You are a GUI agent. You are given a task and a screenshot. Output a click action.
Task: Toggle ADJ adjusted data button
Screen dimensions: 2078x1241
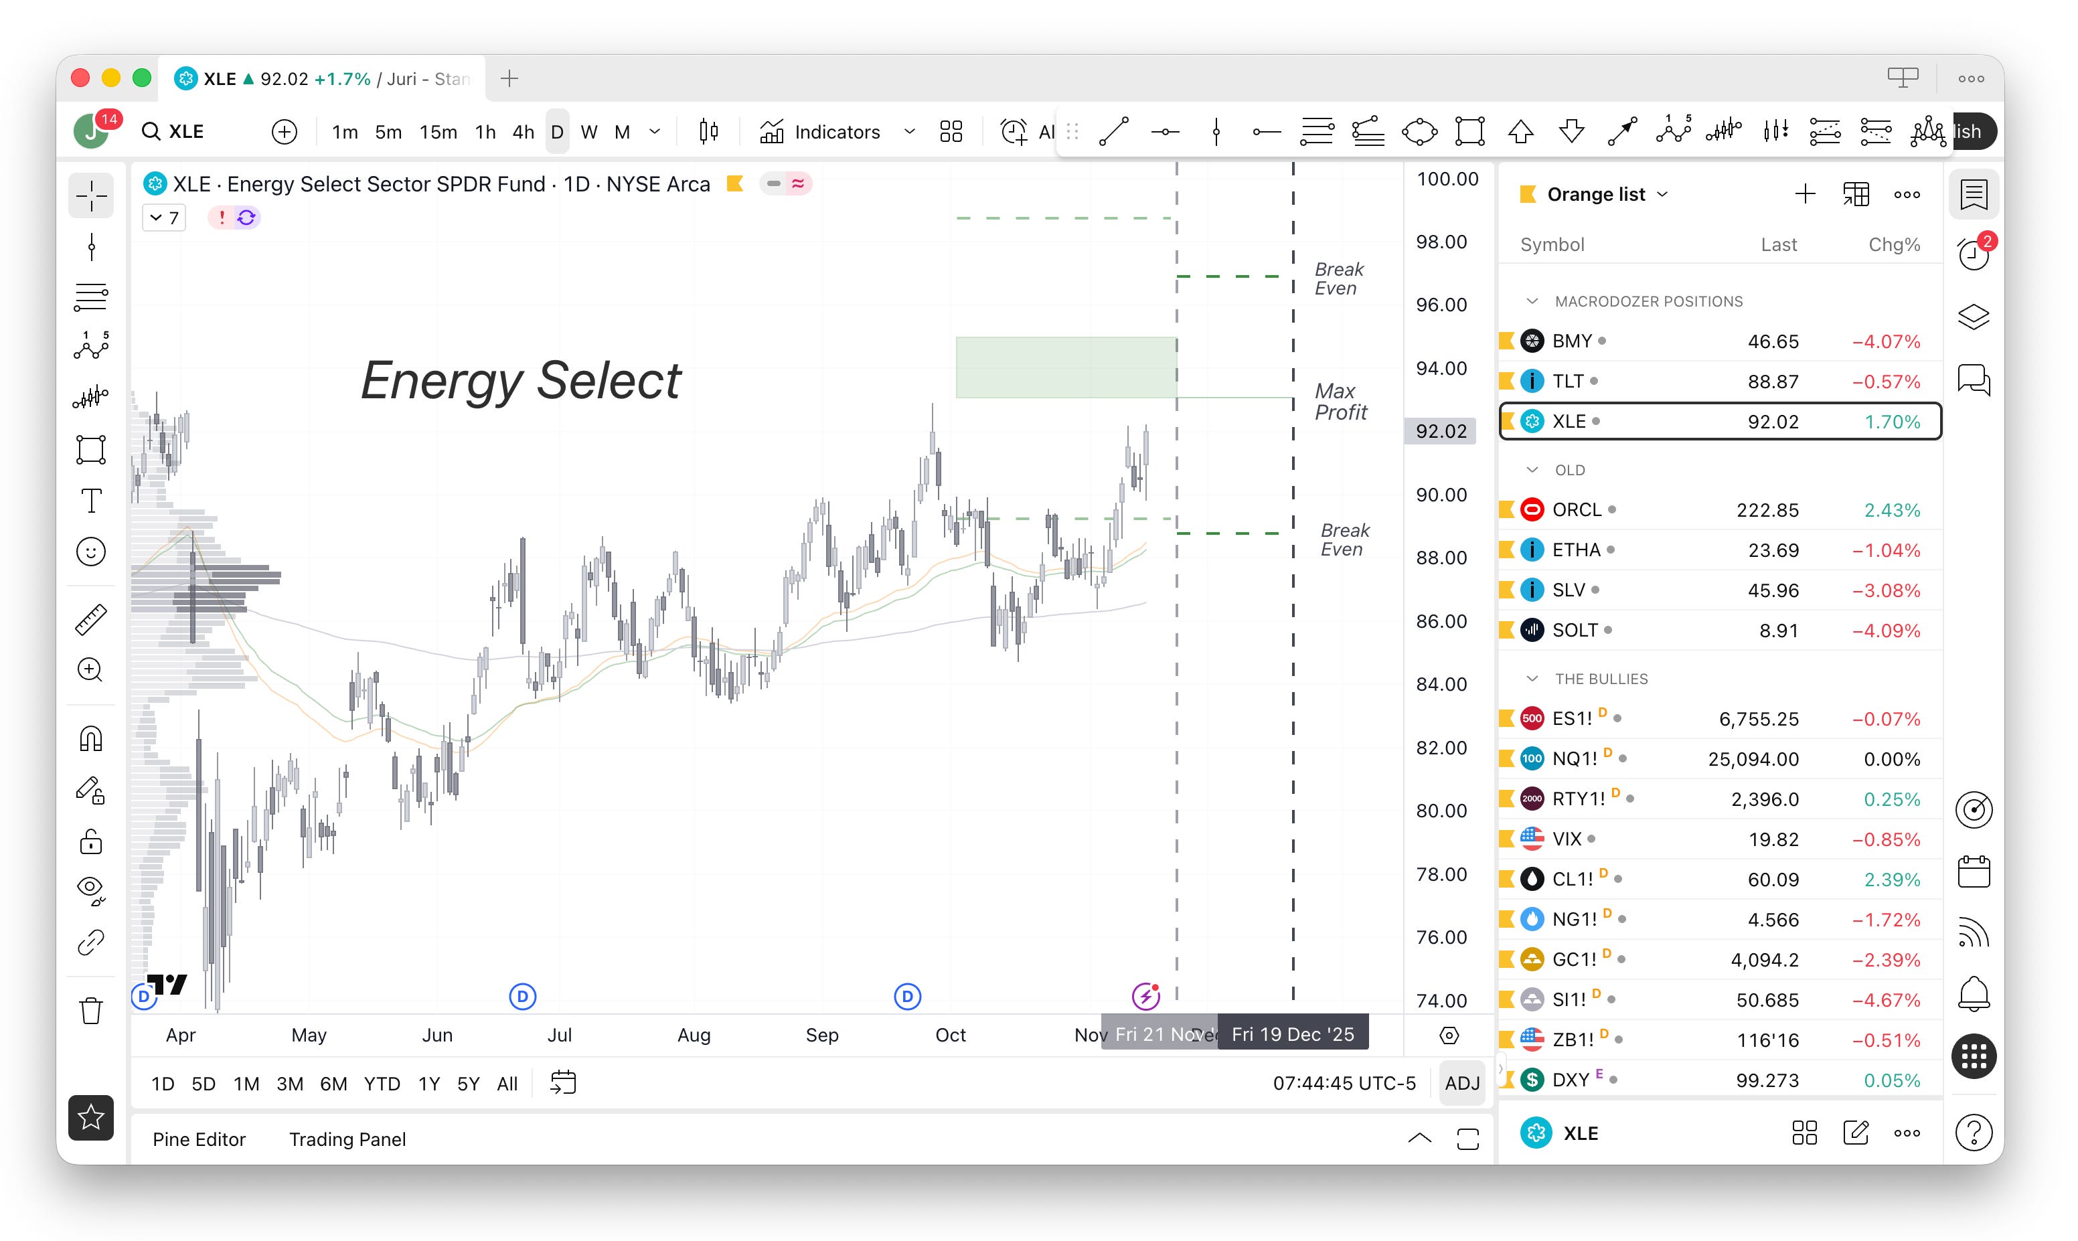[x=1461, y=1083]
